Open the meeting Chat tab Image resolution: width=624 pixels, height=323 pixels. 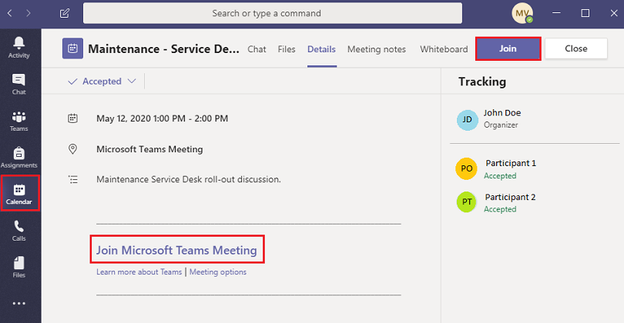point(257,49)
